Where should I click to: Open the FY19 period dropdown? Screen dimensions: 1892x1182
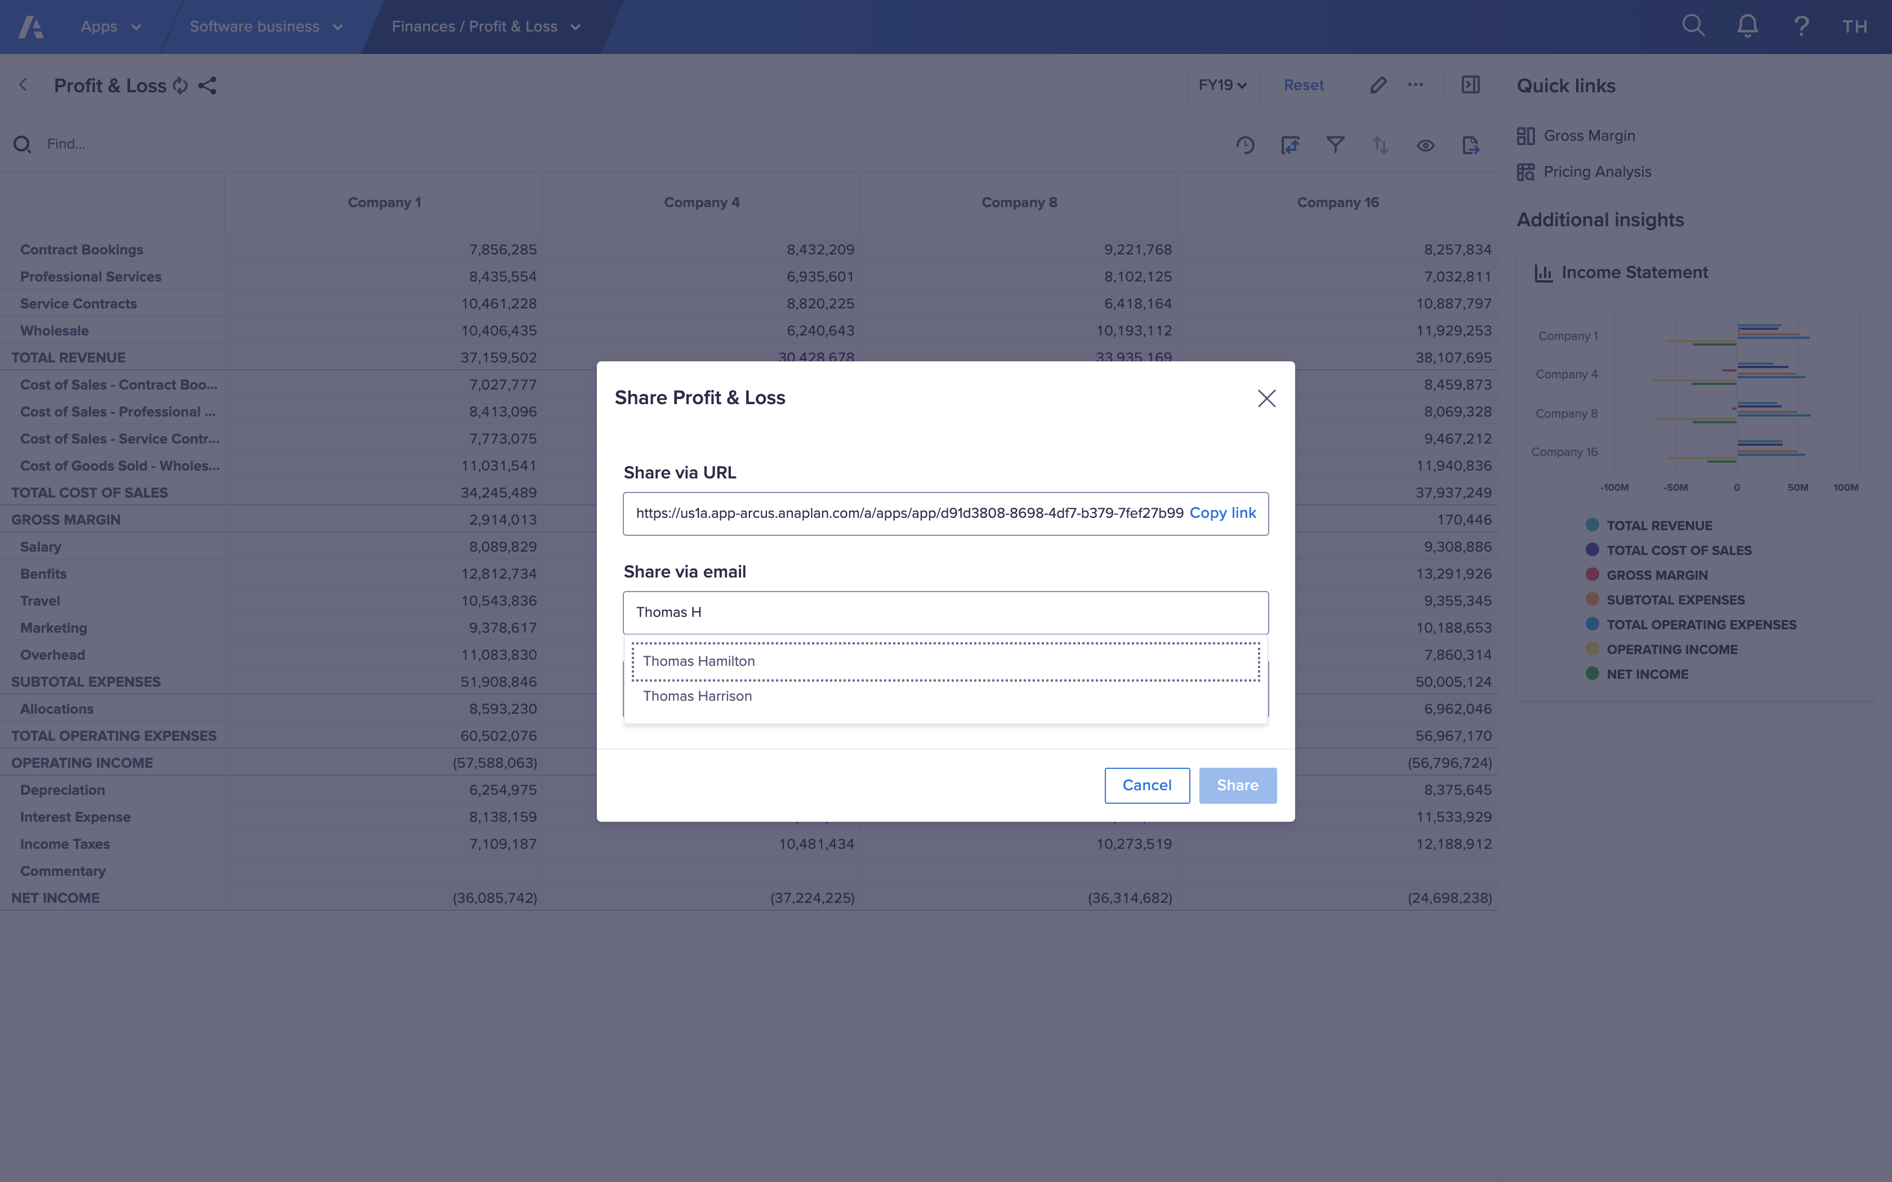point(1224,85)
